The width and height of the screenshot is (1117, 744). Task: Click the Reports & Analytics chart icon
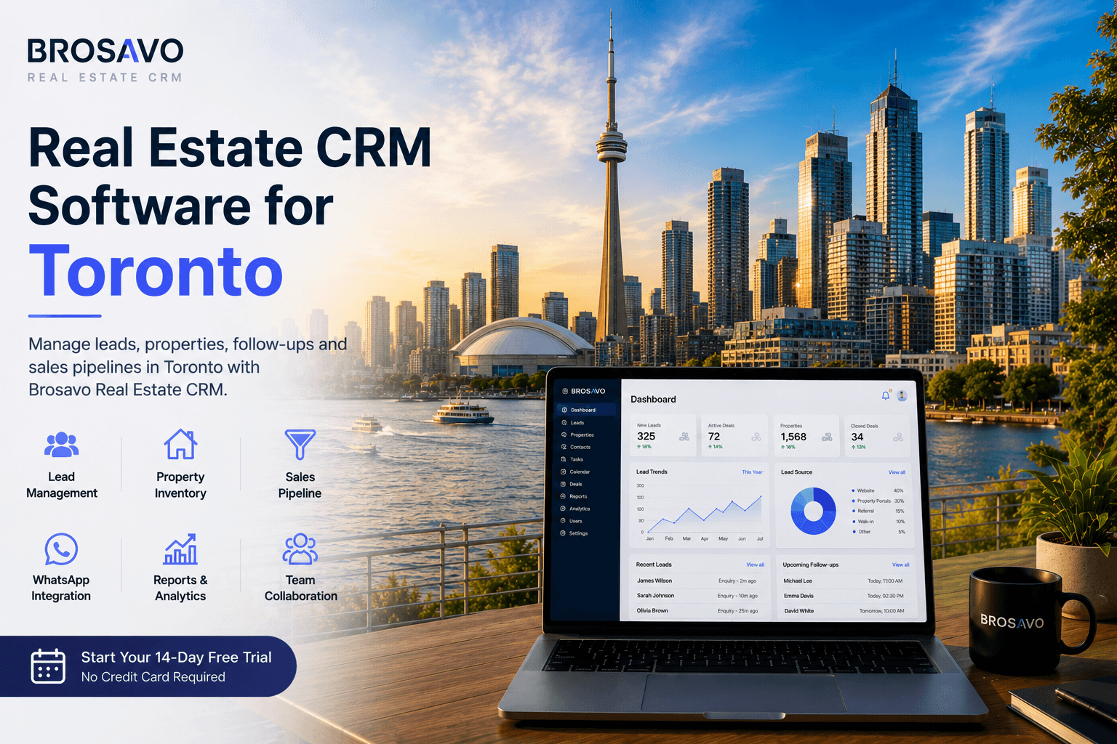(x=180, y=549)
